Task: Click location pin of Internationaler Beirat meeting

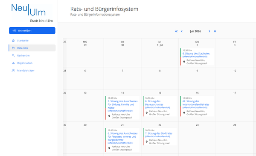Action: [x=184, y=113]
